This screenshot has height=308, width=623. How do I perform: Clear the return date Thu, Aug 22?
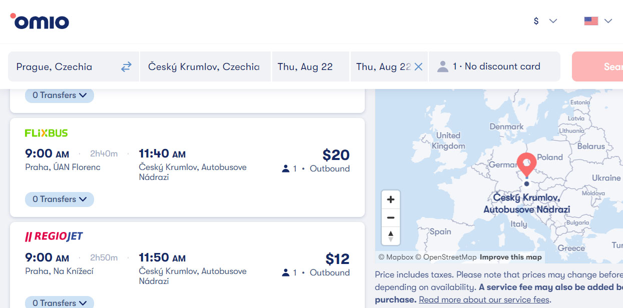click(x=418, y=66)
